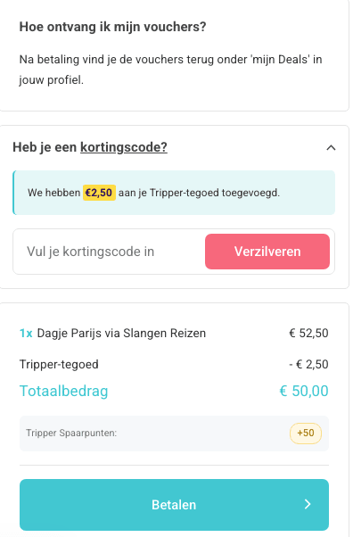Click the right arrow icon on Betalen
353x537 pixels.
[308, 504]
